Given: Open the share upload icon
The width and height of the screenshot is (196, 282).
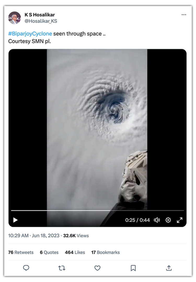Looking at the screenshot, I should click(x=169, y=268).
